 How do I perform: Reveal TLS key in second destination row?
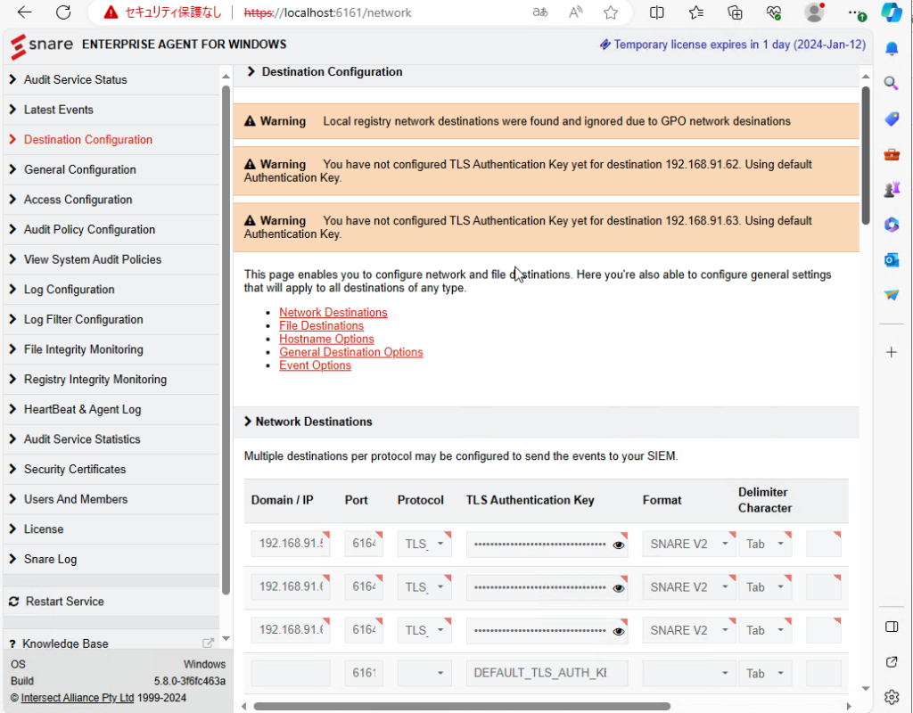pyautogui.click(x=619, y=588)
